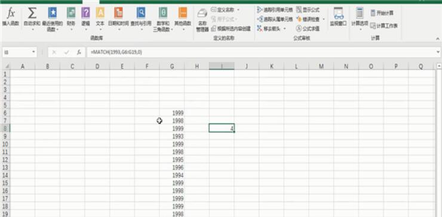This screenshot has height=217, width=442.
Task: Select the cell containing 1994
Action: click(172, 175)
